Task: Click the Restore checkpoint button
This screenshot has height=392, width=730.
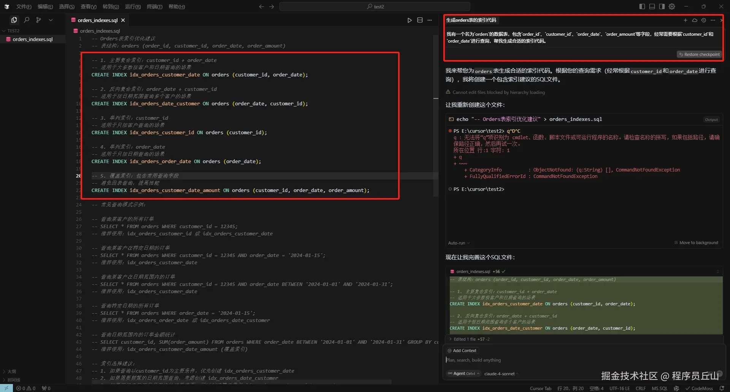Action: (x=700, y=54)
